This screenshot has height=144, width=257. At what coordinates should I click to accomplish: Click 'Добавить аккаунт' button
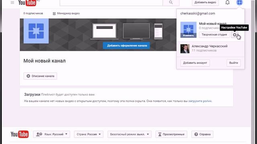pyautogui.click(x=195, y=63)
